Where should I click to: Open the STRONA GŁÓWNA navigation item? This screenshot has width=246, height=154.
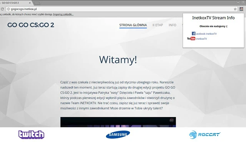[x=133, y=25]
